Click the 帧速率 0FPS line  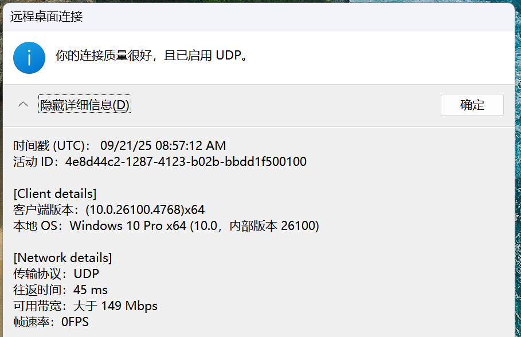point(51,322)
